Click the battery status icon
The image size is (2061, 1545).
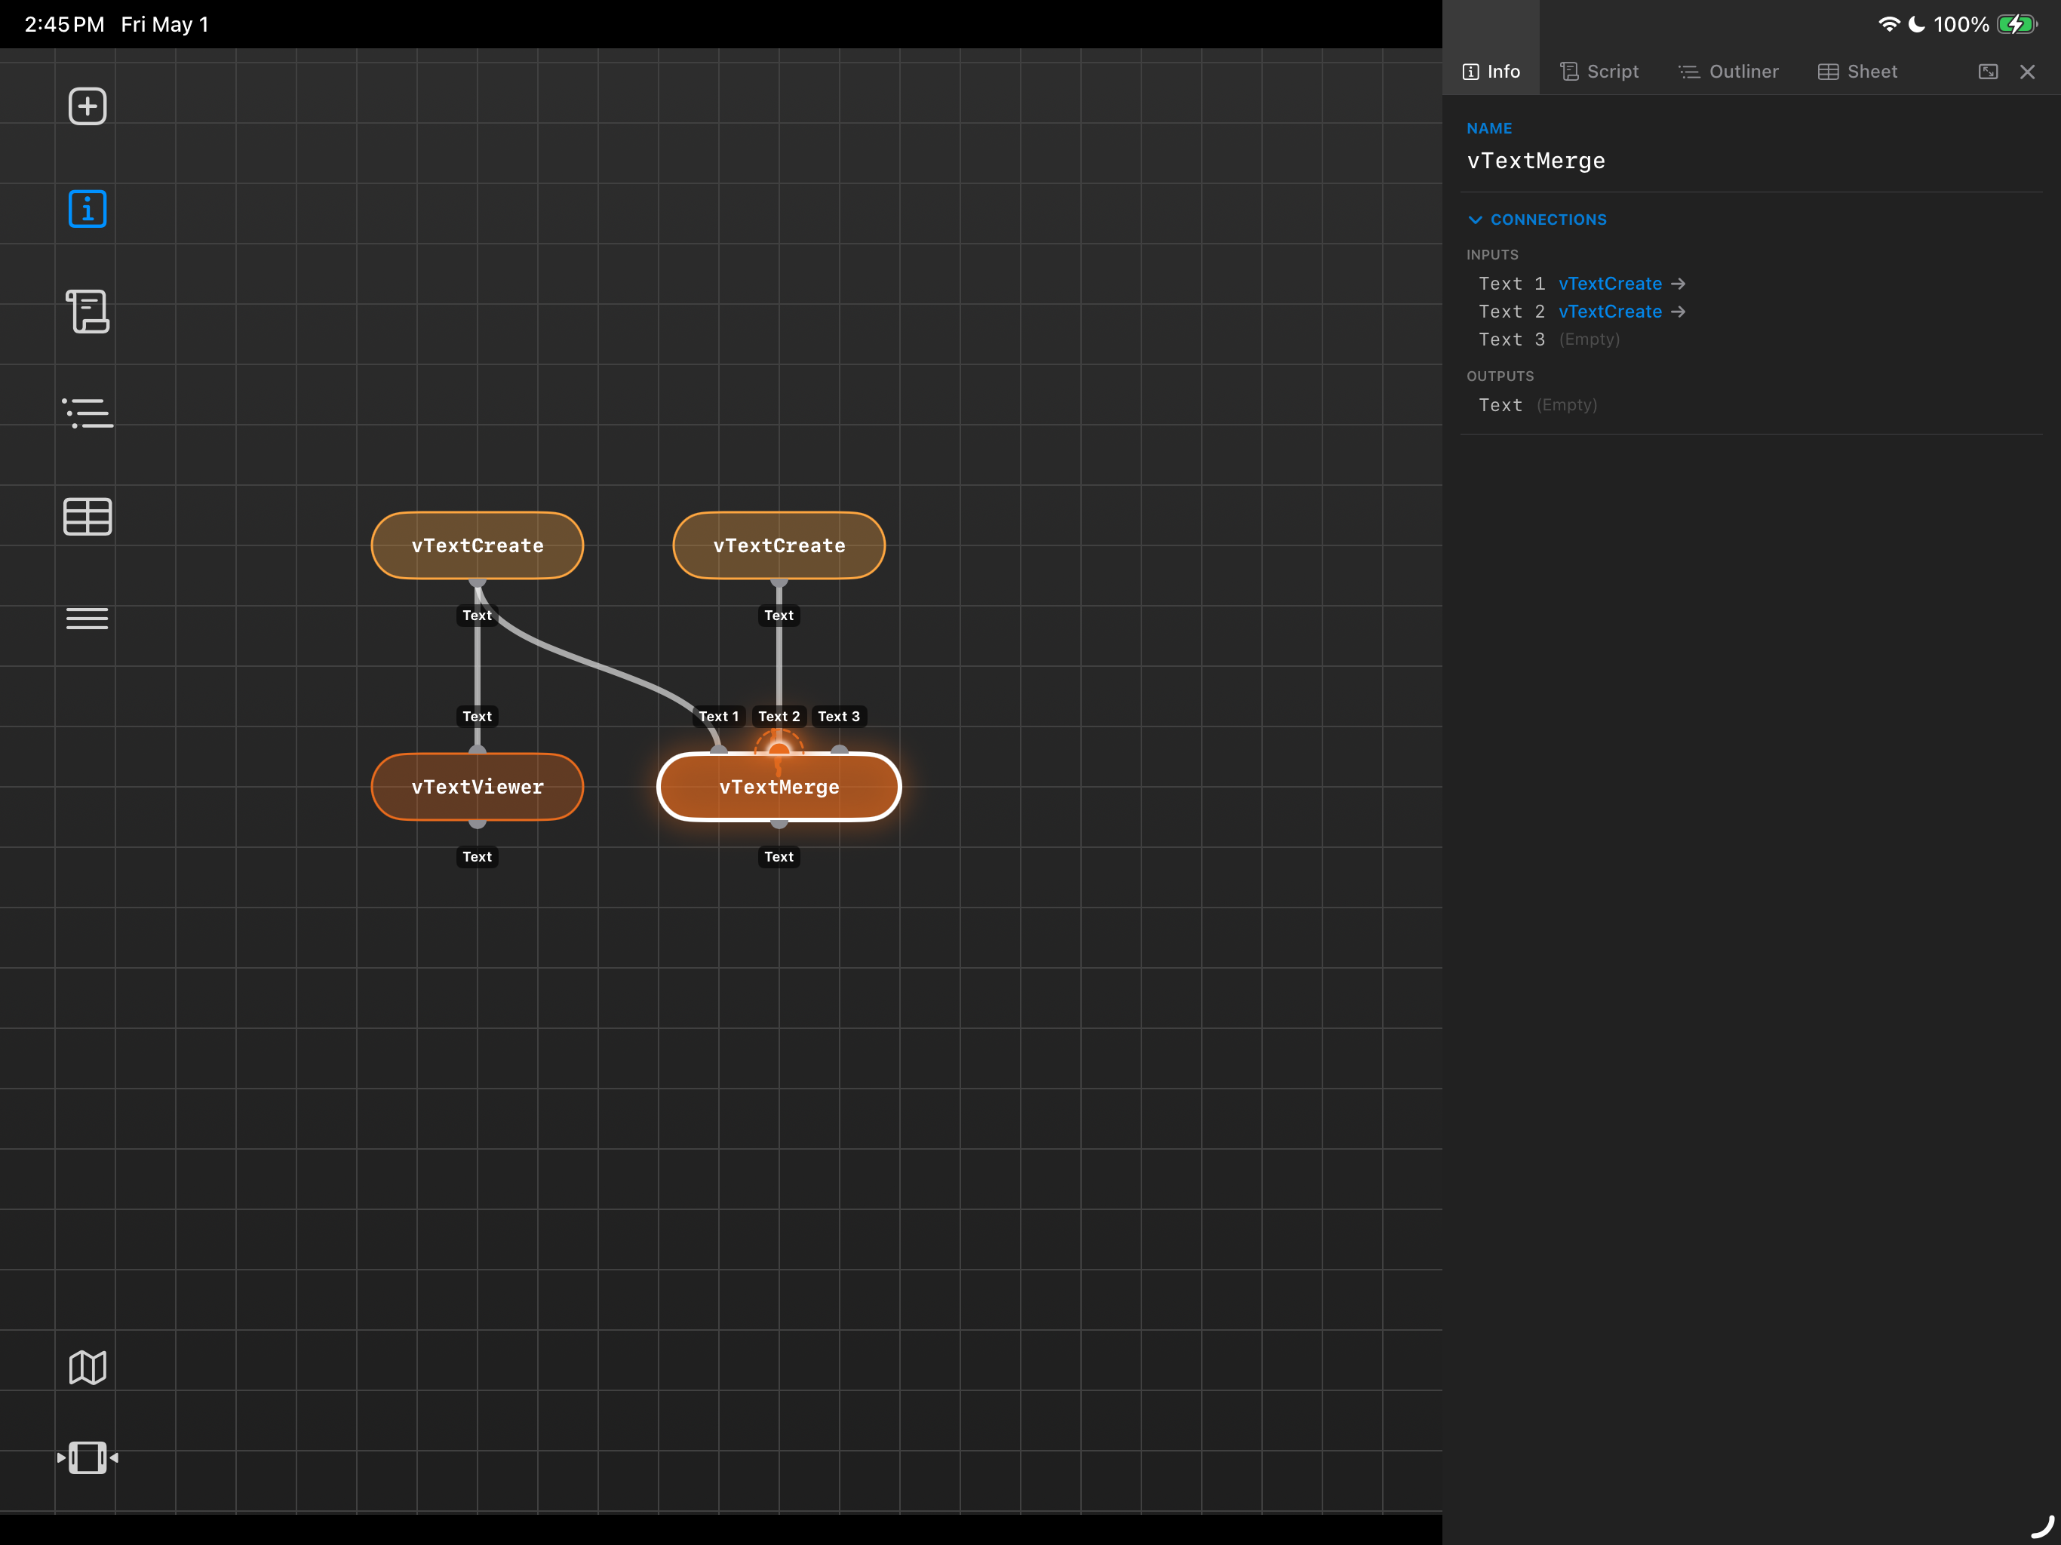pos(2017,24)
